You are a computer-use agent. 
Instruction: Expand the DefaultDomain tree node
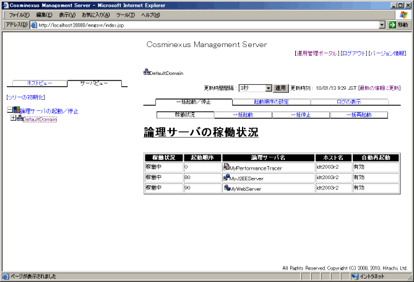point(13,118)
